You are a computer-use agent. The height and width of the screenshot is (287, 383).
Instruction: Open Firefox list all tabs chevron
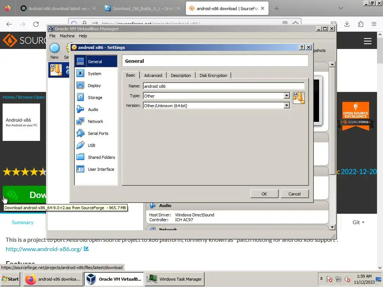340,8
